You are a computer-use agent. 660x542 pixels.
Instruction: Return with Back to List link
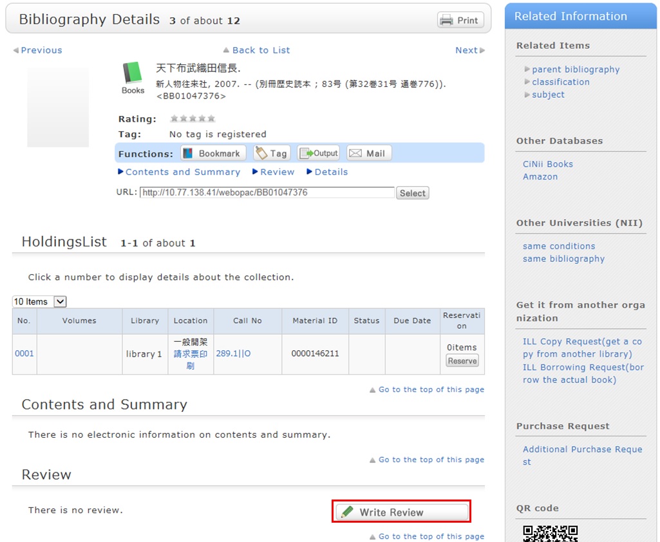(x=261, y=50)
